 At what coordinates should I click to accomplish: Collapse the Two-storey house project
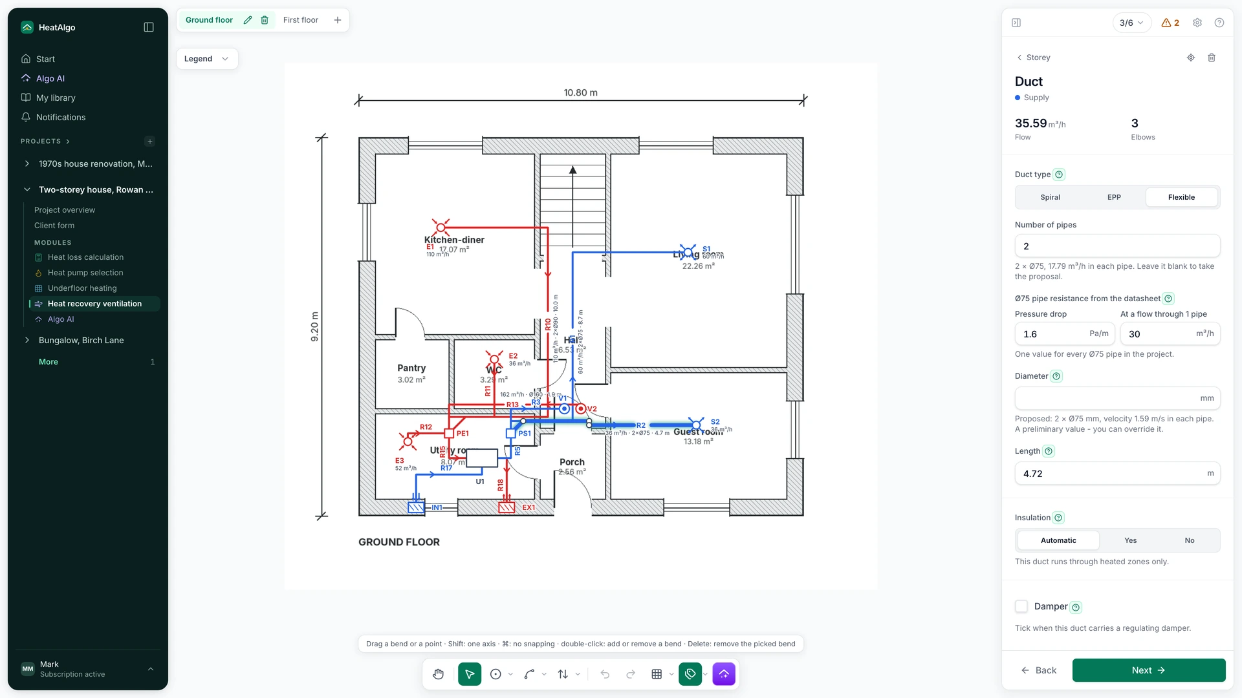(x=27, y=190)
